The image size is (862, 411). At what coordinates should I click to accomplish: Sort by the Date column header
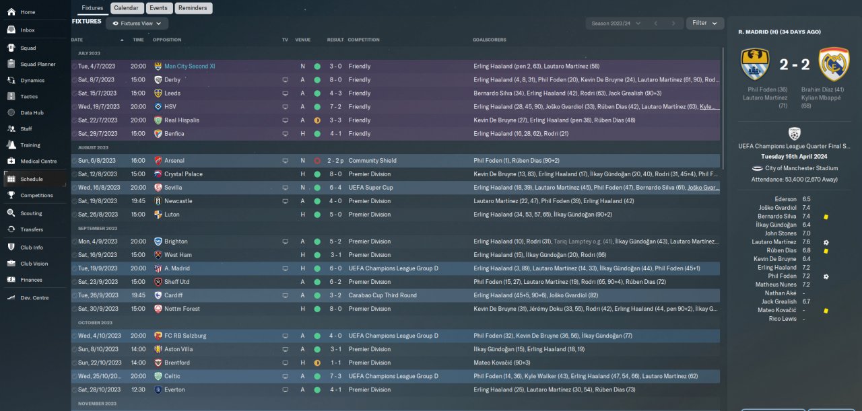click(x=77, y=40)
